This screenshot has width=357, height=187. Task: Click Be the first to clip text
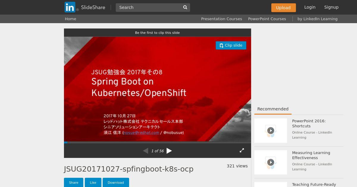click(x=157, y=33)
